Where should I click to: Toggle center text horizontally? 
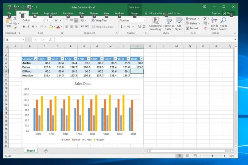71,27
